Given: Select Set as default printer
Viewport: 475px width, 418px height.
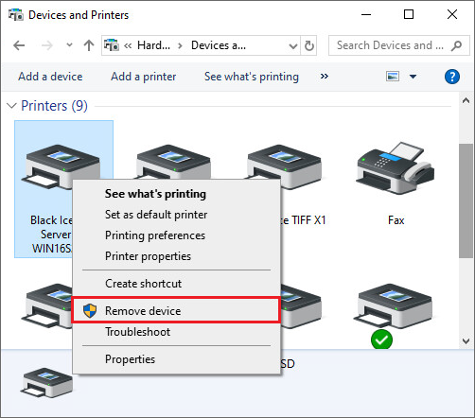Looking at the screenshot, I should pos(156,215).
